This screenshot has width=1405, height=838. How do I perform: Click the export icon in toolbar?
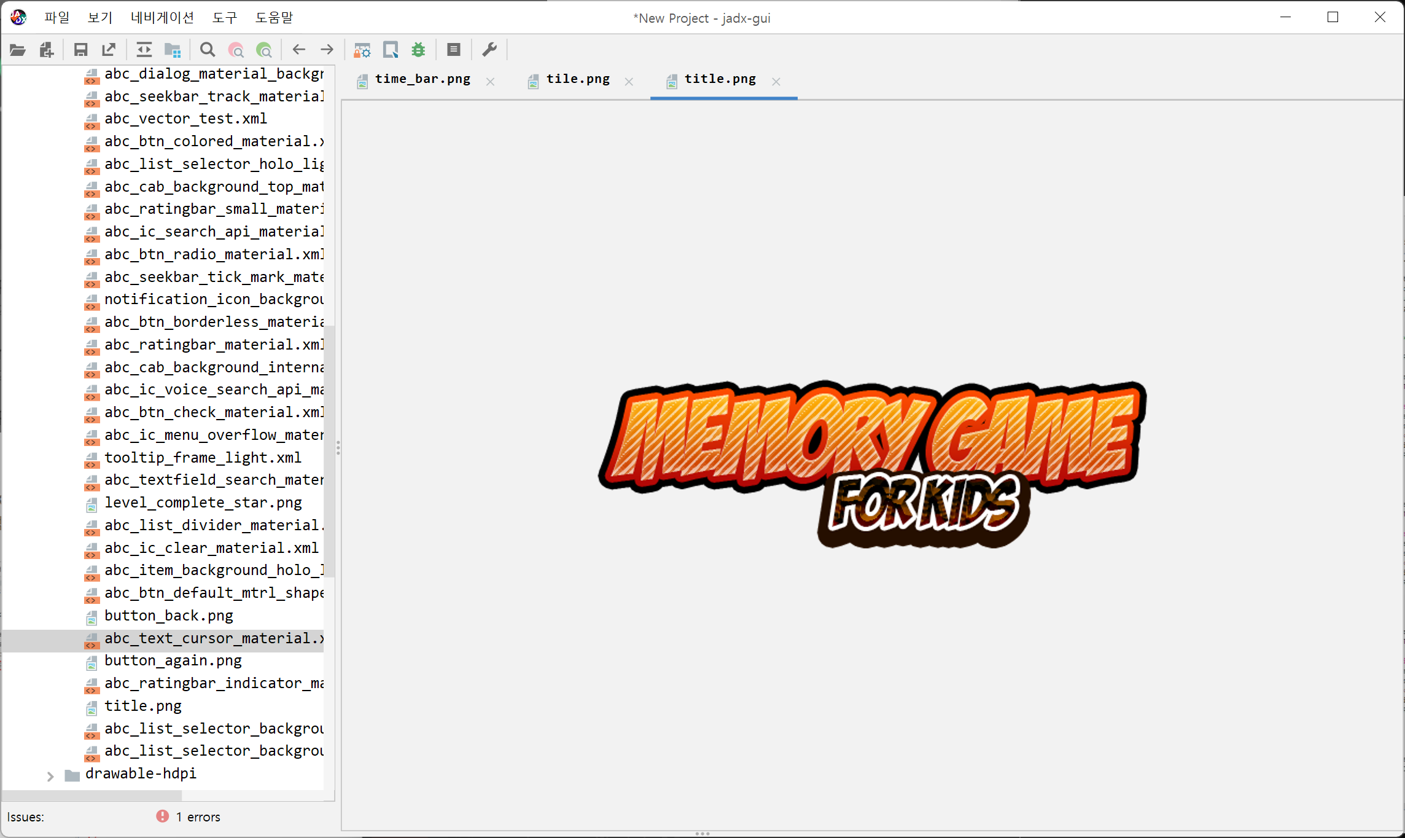point(109,50)
